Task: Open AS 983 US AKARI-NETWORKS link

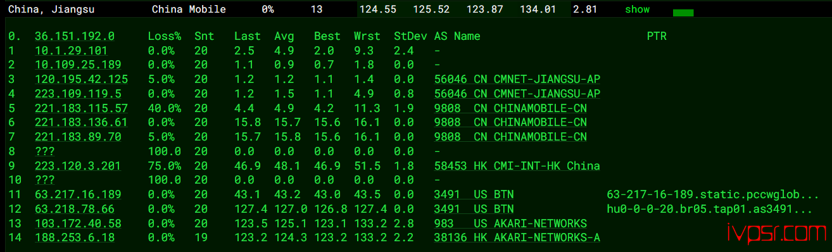Action: coord(510,224)
